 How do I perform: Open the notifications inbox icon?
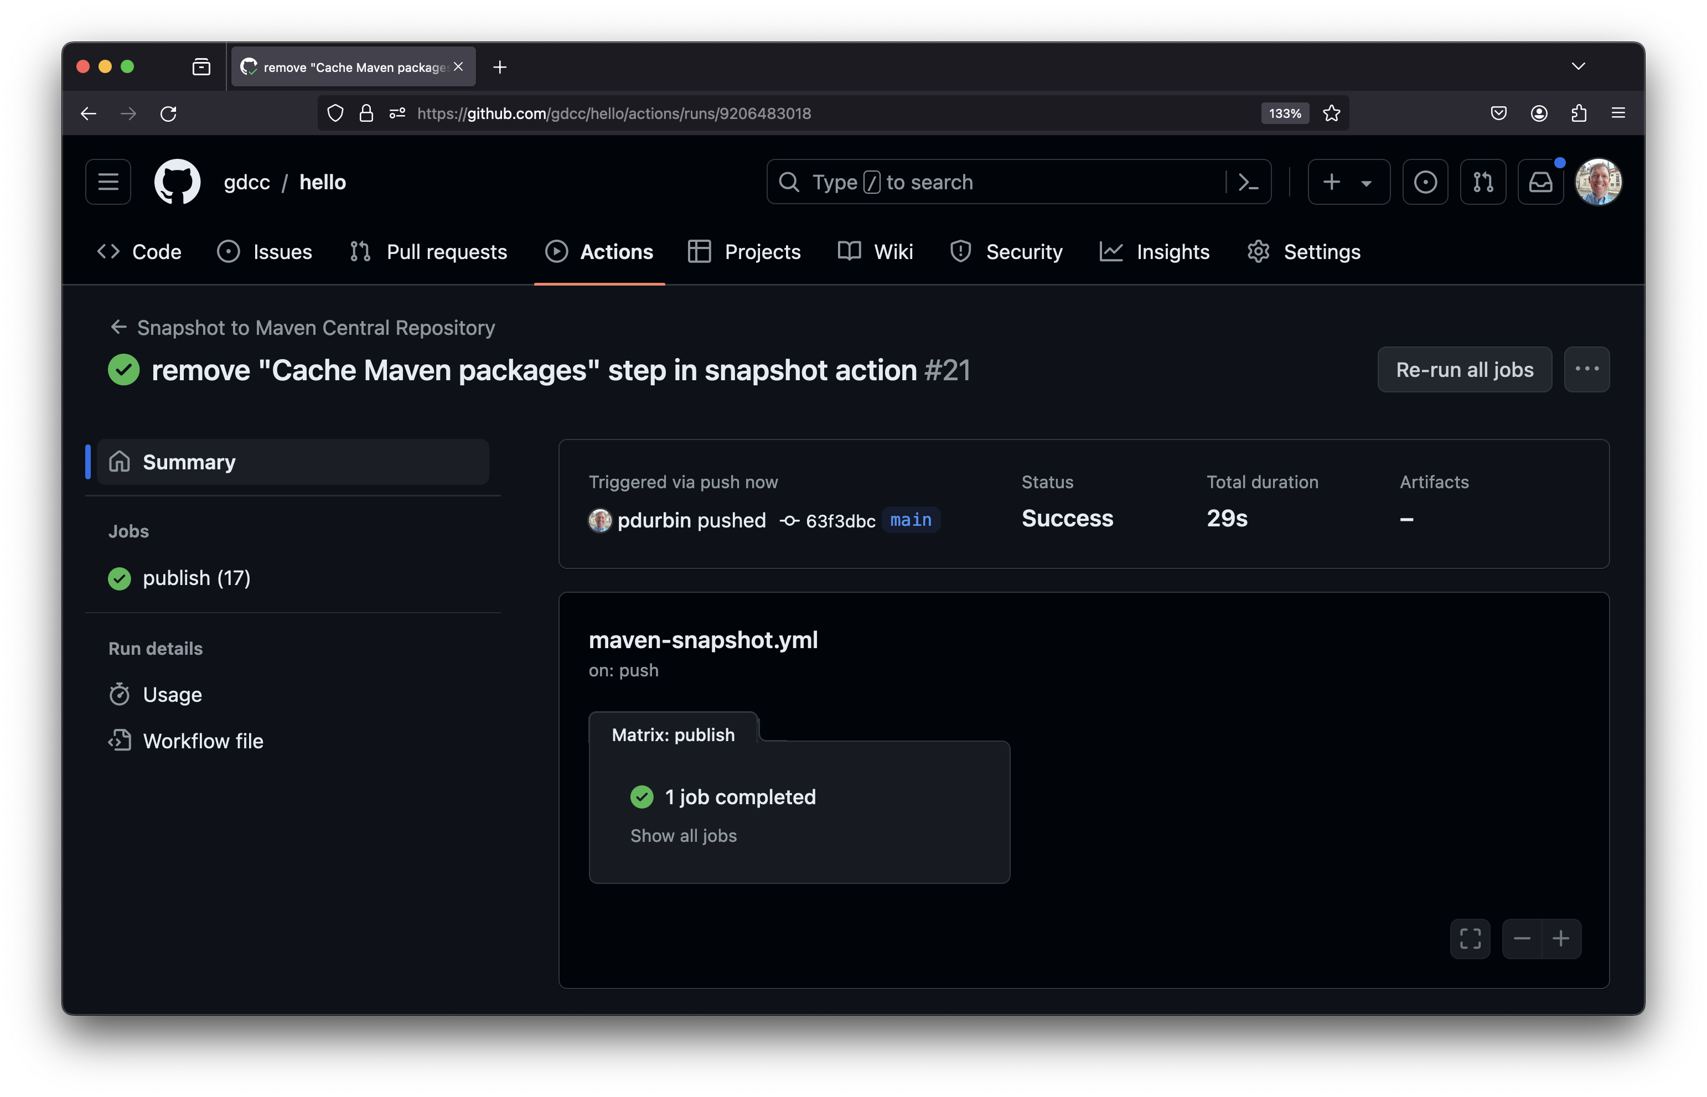1540,182
